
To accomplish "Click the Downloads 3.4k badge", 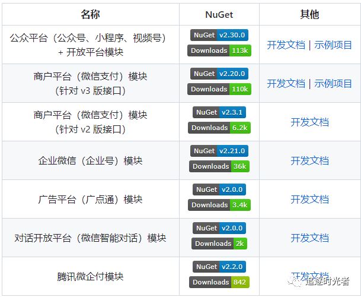I will [x=219, y=205].
